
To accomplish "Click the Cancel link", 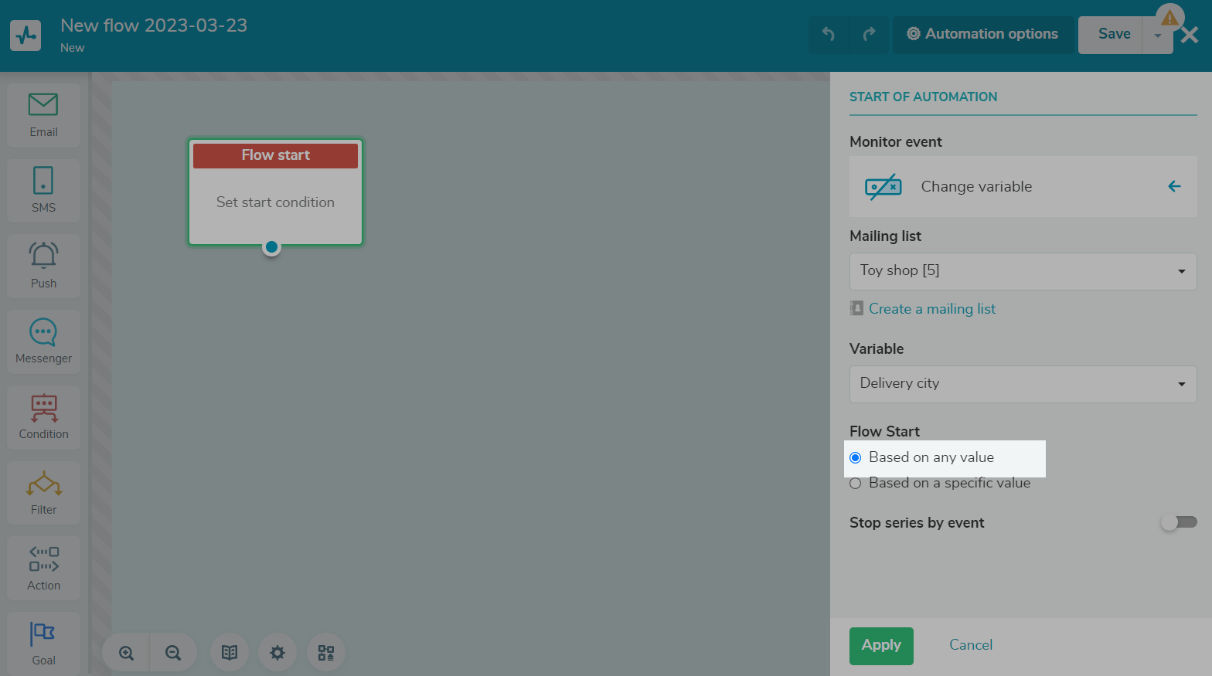I will coord(971,645).
